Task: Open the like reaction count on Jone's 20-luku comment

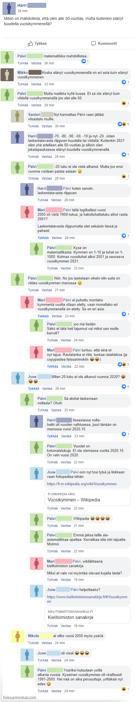Action: (126, 386)
